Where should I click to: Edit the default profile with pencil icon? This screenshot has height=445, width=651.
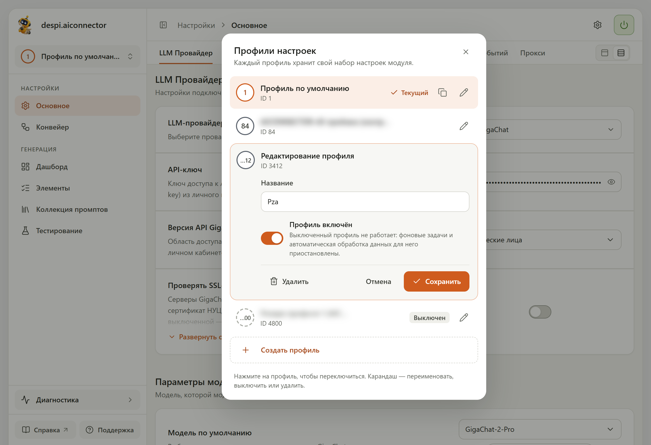464,92
